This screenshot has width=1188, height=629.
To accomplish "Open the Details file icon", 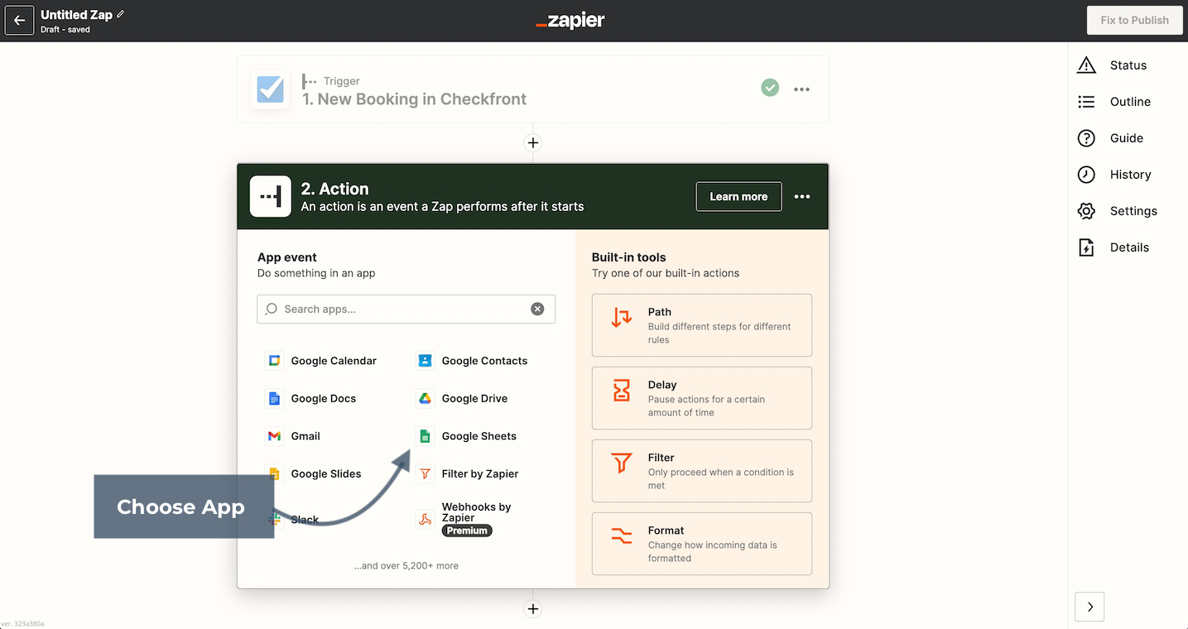I will 1086,247.
